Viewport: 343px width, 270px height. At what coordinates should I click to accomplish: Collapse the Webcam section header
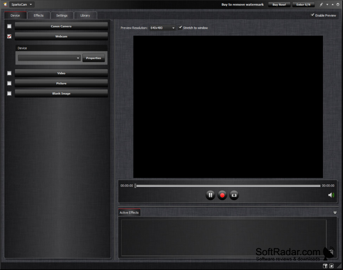click(61, 36)
